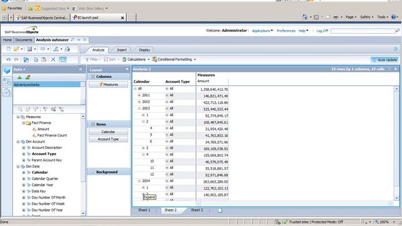402x226 pixels.
Task: Click the browser Home icon in command bar
Action: point(305,17)
